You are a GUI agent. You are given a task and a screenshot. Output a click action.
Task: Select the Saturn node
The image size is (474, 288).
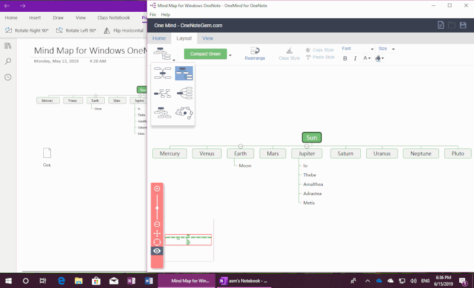tap(345, 154)
